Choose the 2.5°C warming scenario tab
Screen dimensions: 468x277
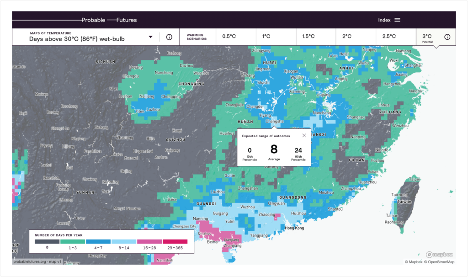(396, 37)
